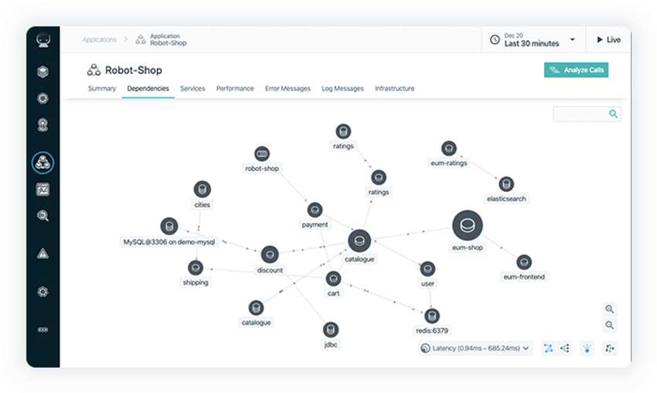Open the Last 30 minutes time picker
The width and height of the screenshot is (657, 393).
(x=532, y=39)
